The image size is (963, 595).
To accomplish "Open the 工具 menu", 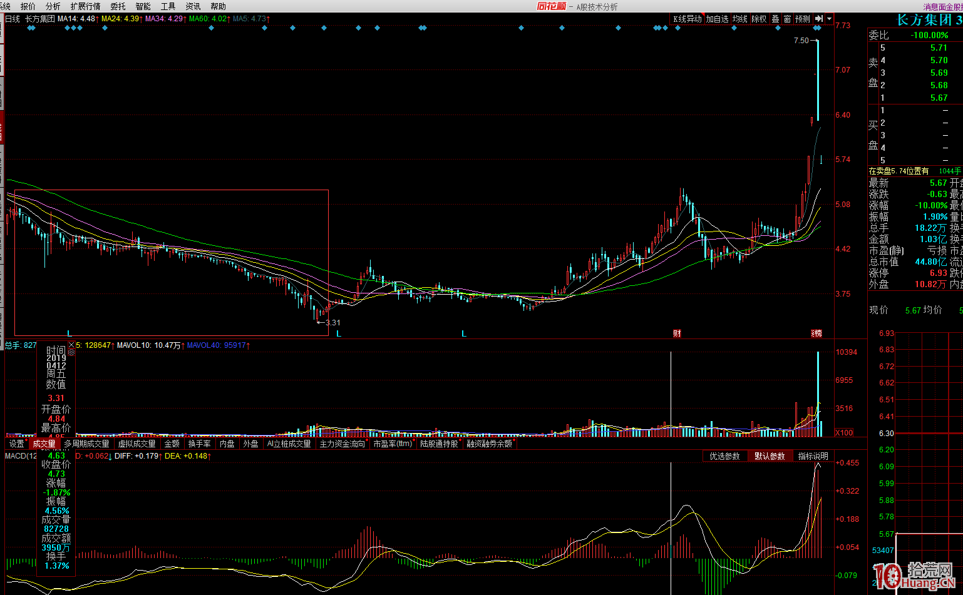I will coord(168,6).
